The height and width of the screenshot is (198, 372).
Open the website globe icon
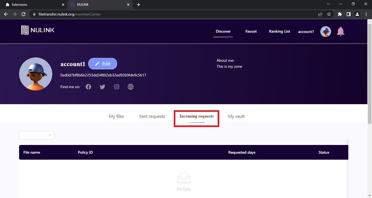(131, 87)
